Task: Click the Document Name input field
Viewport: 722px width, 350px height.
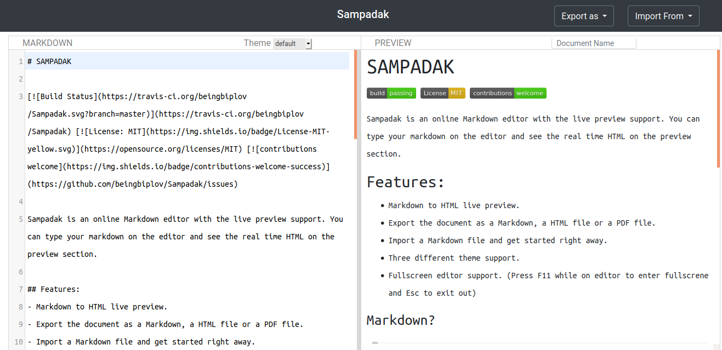Action: click(x=594, y=43)
